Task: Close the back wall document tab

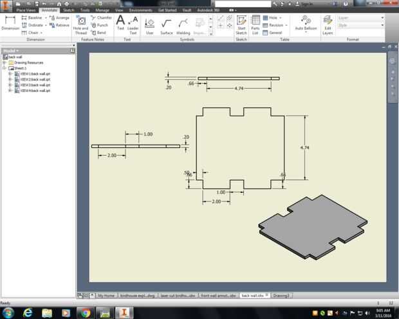Action: 267,295
